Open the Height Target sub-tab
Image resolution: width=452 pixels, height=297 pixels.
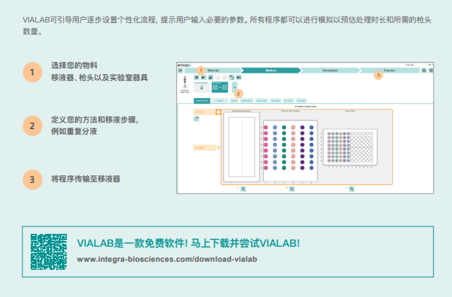click(261, 101)
